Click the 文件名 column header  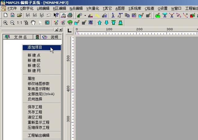(x=20, y=37)
